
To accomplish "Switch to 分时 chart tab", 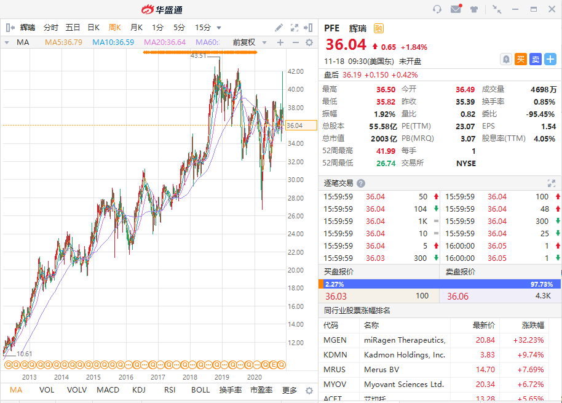I will coord(51,28).
